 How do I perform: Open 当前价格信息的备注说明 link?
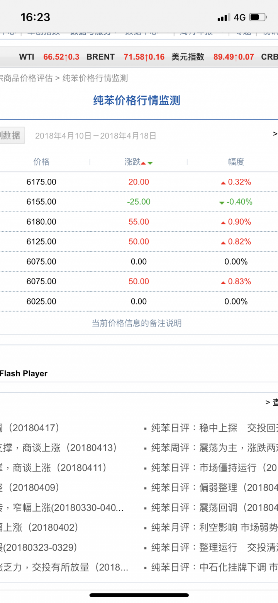(137, 323)
